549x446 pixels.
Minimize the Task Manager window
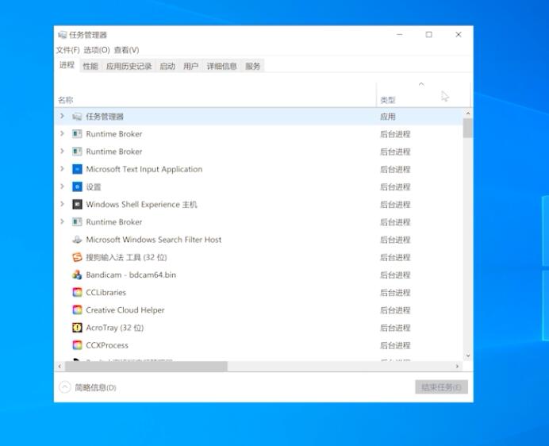click(x=400, y=34)
